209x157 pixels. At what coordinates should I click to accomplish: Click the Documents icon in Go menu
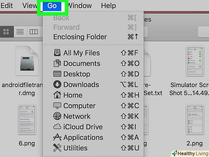57,63
